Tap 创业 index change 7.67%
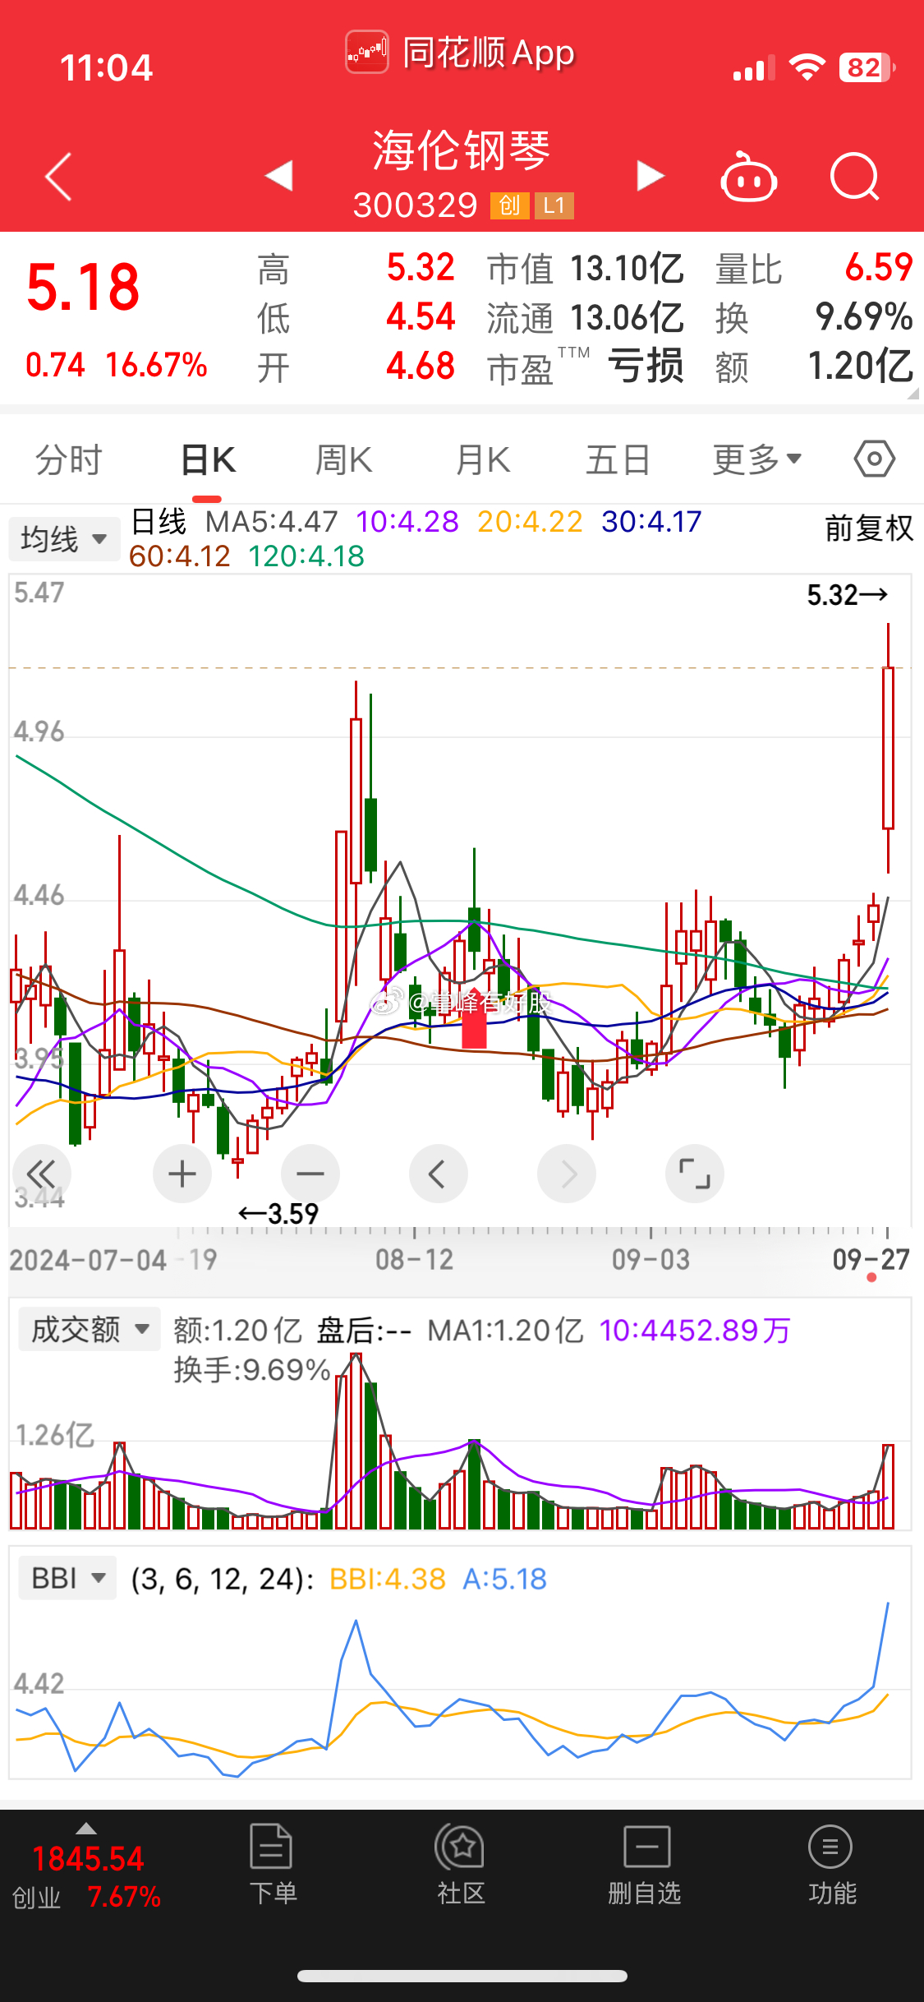The height and width of the screenshot is (2002, 924). (x=124, y=1896)
